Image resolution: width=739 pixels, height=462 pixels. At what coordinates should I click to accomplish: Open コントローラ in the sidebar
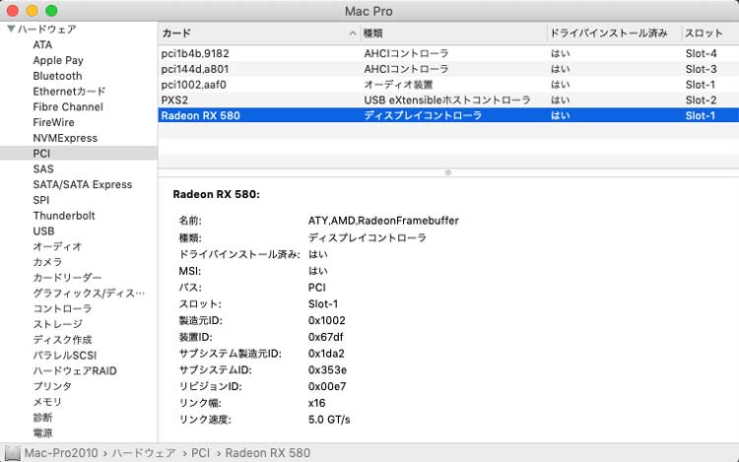[x=62, y=308]
